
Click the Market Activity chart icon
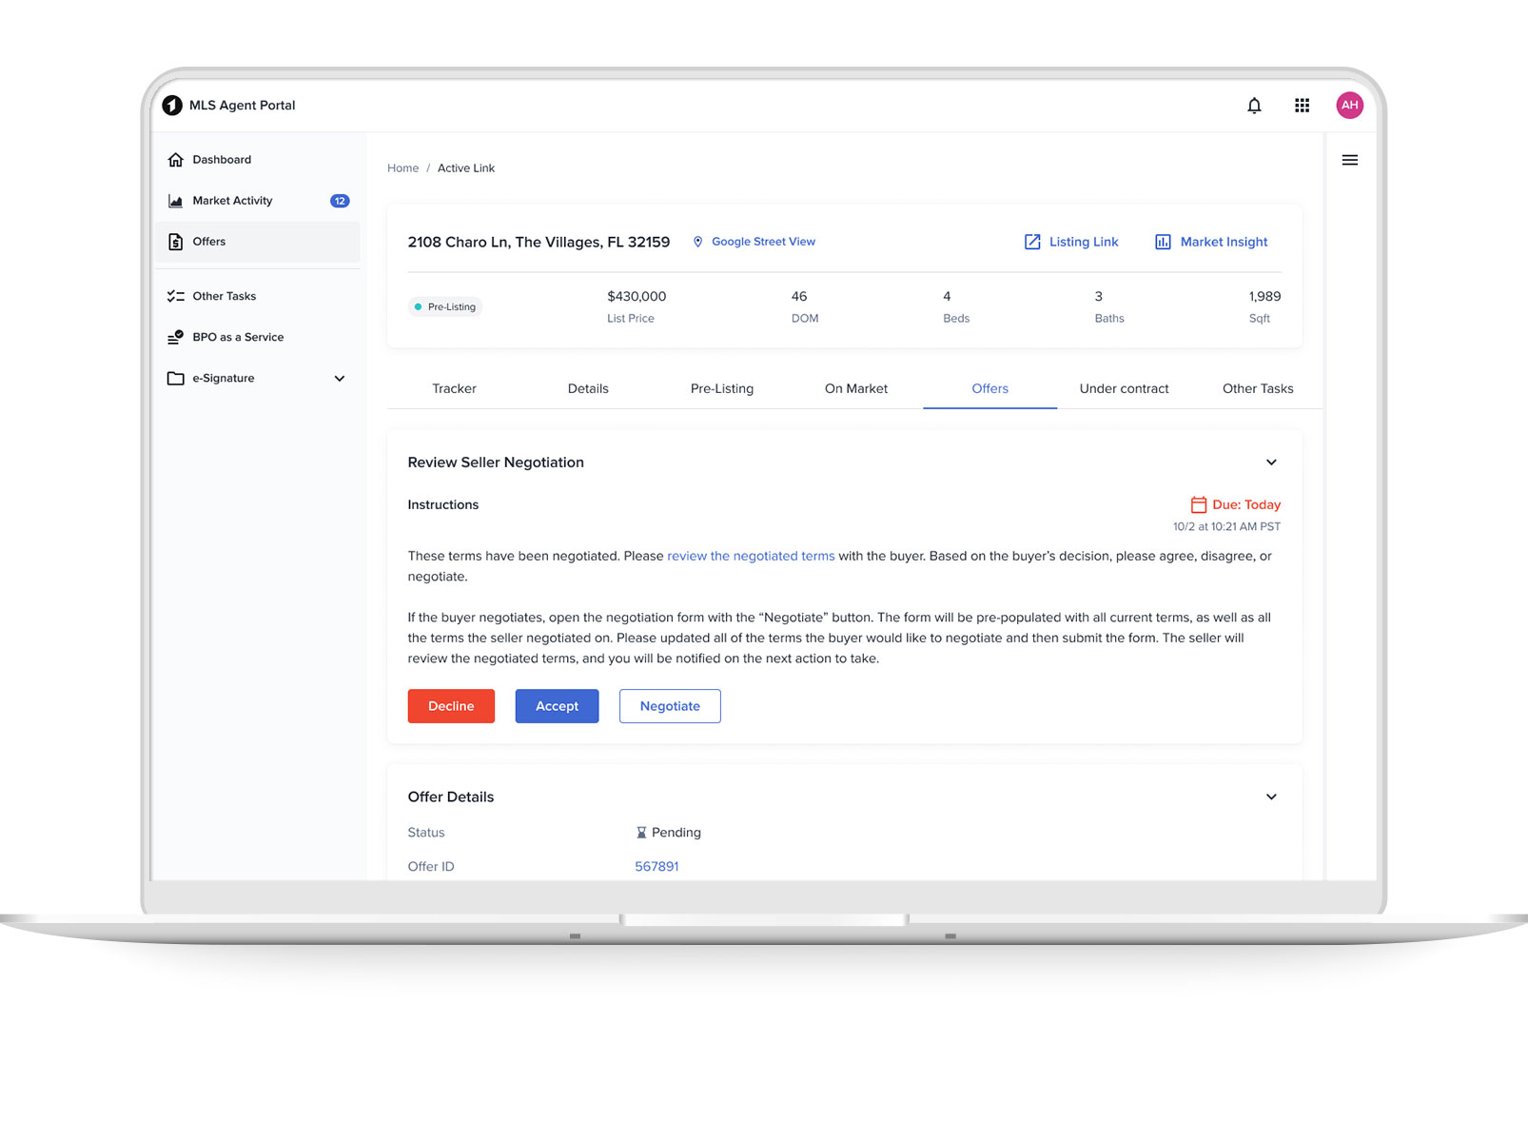[176, 201]
